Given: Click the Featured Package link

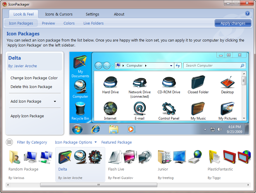Looking at the screenshot, I should (116, 142).
